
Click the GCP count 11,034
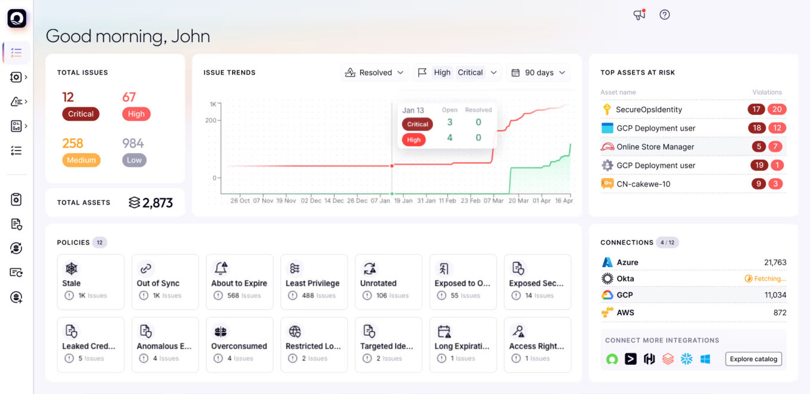click(x=775, y=295)
